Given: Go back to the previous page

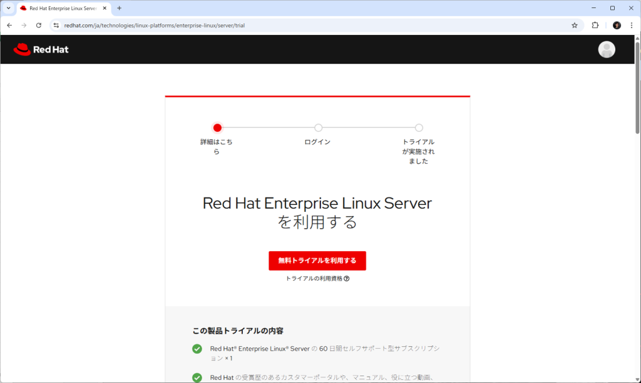Looking at the screenshot, I should (9, 26).
